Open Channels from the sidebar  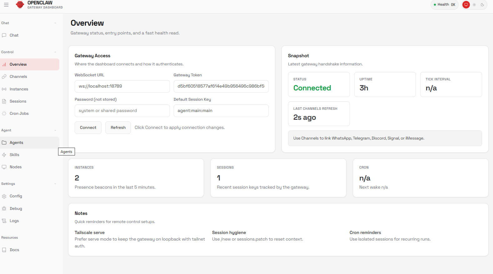tap(30, 77)
